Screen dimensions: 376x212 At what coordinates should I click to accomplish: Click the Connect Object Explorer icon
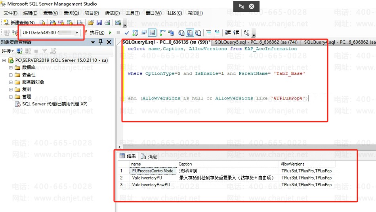(19, 51)
